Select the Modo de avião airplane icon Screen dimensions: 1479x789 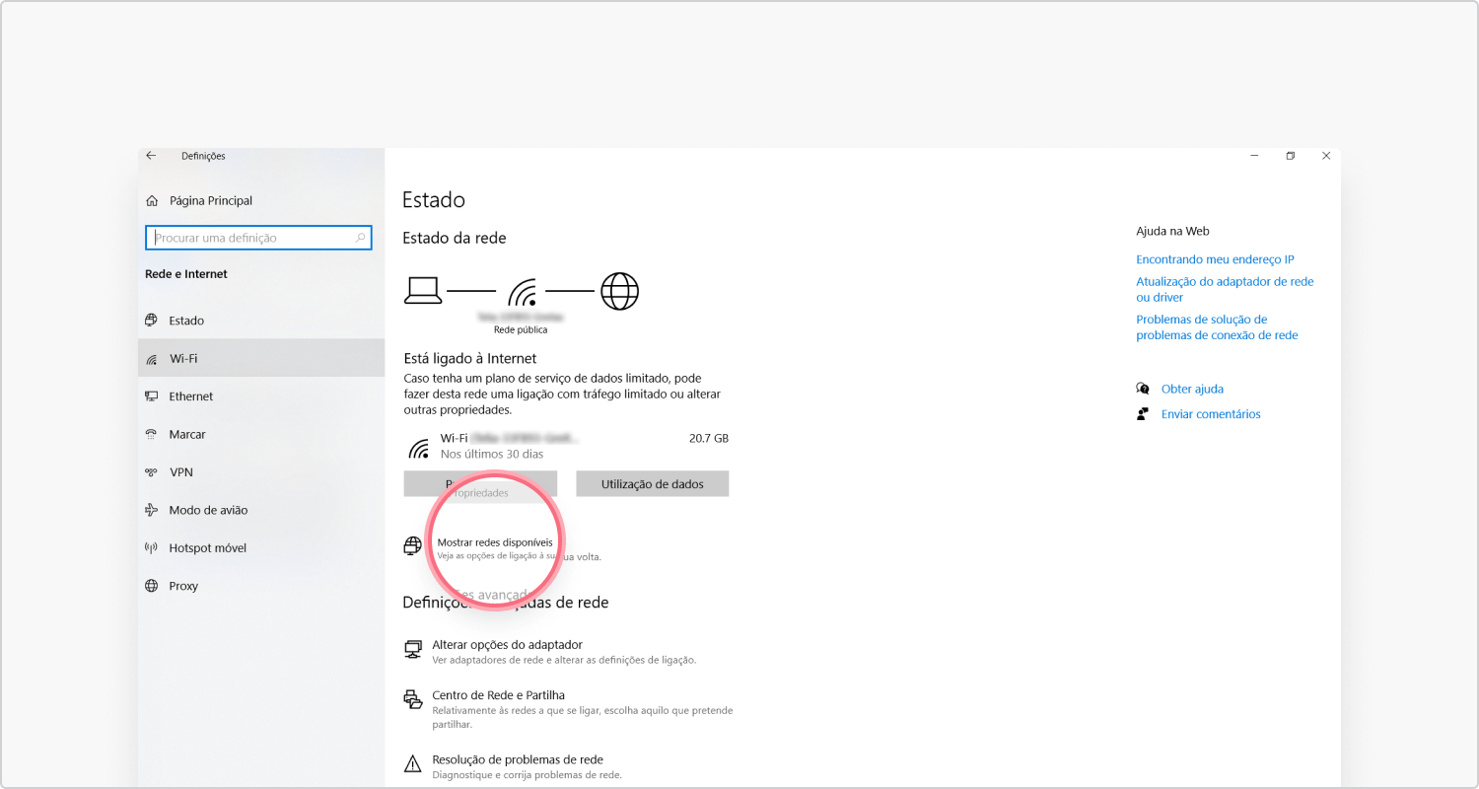[151, 510]
